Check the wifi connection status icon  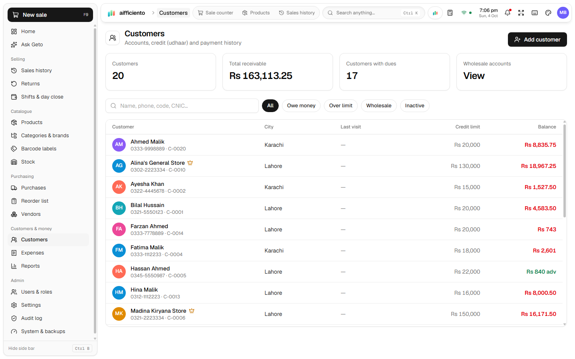(x=464, y=13)
